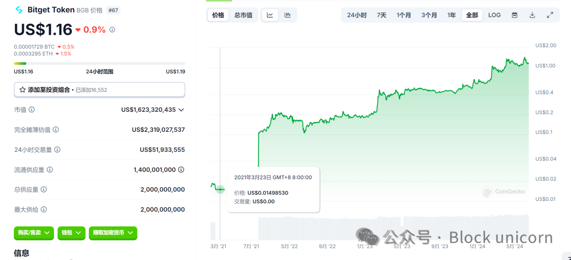The width and height of the screenshot is (571, 260).
Task: Click the price change info icon
Action: (112, 30)
